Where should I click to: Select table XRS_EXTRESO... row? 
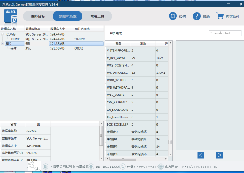click(x=137, y=102)
